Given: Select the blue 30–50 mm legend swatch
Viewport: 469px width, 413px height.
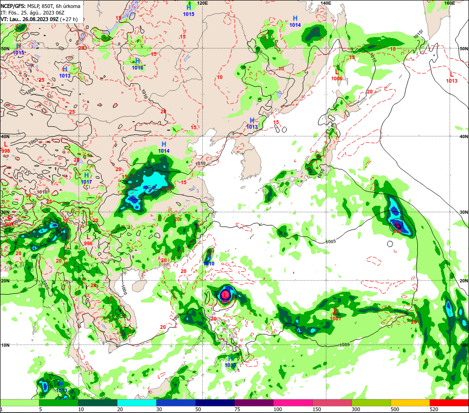Looking at the screenshot, I should (x=175, y=403).
